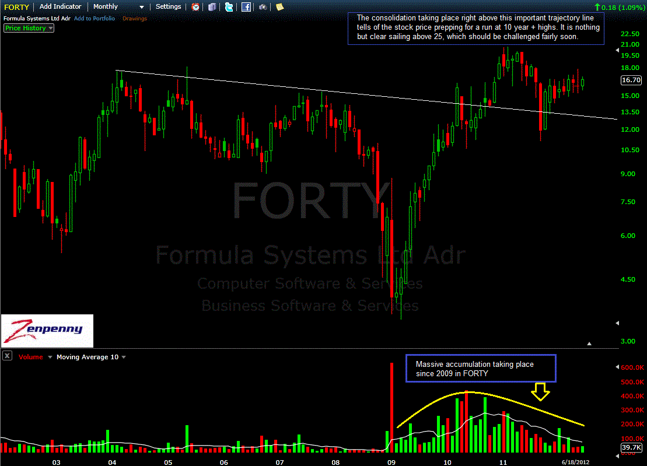Expand the Volume indicator dropdown arrow
Image resolution: width=647 pixels, height=466 pixels.
click(x=50, y=357)
